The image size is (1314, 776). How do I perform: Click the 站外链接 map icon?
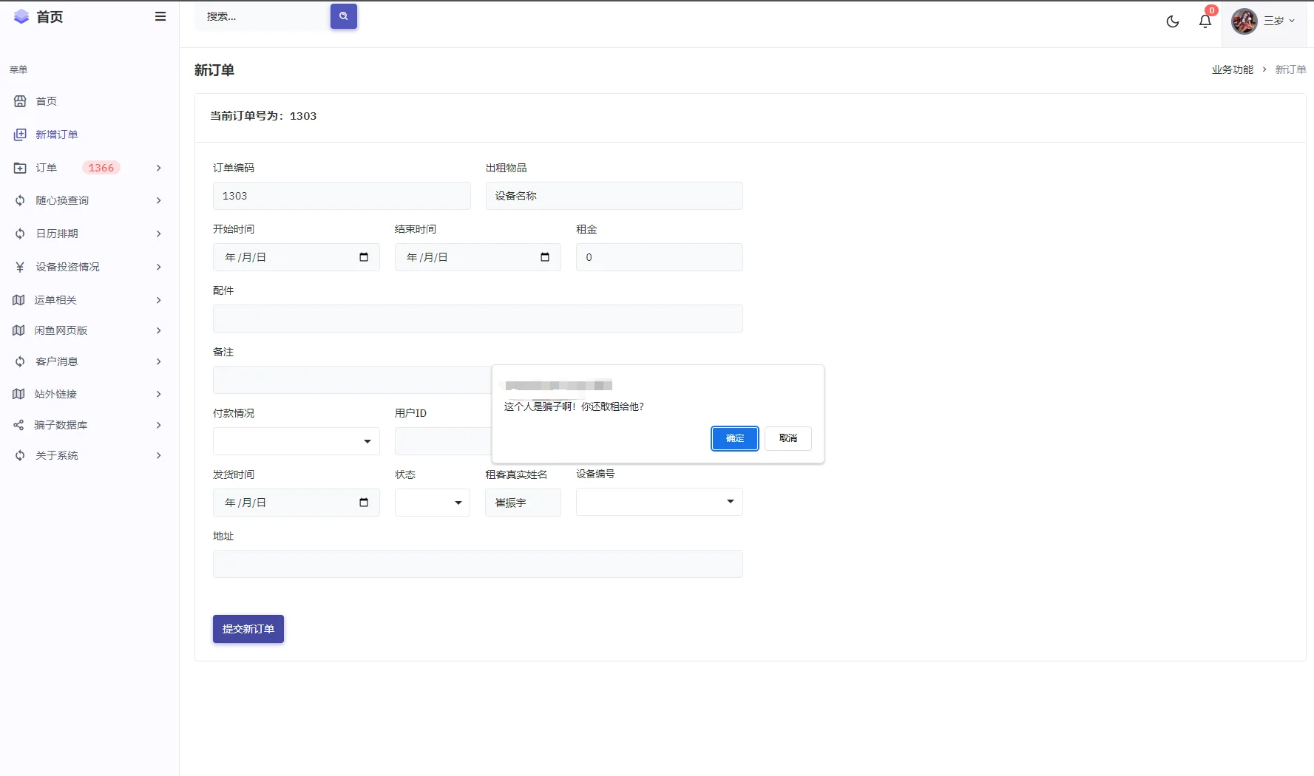tap(18, 394)
